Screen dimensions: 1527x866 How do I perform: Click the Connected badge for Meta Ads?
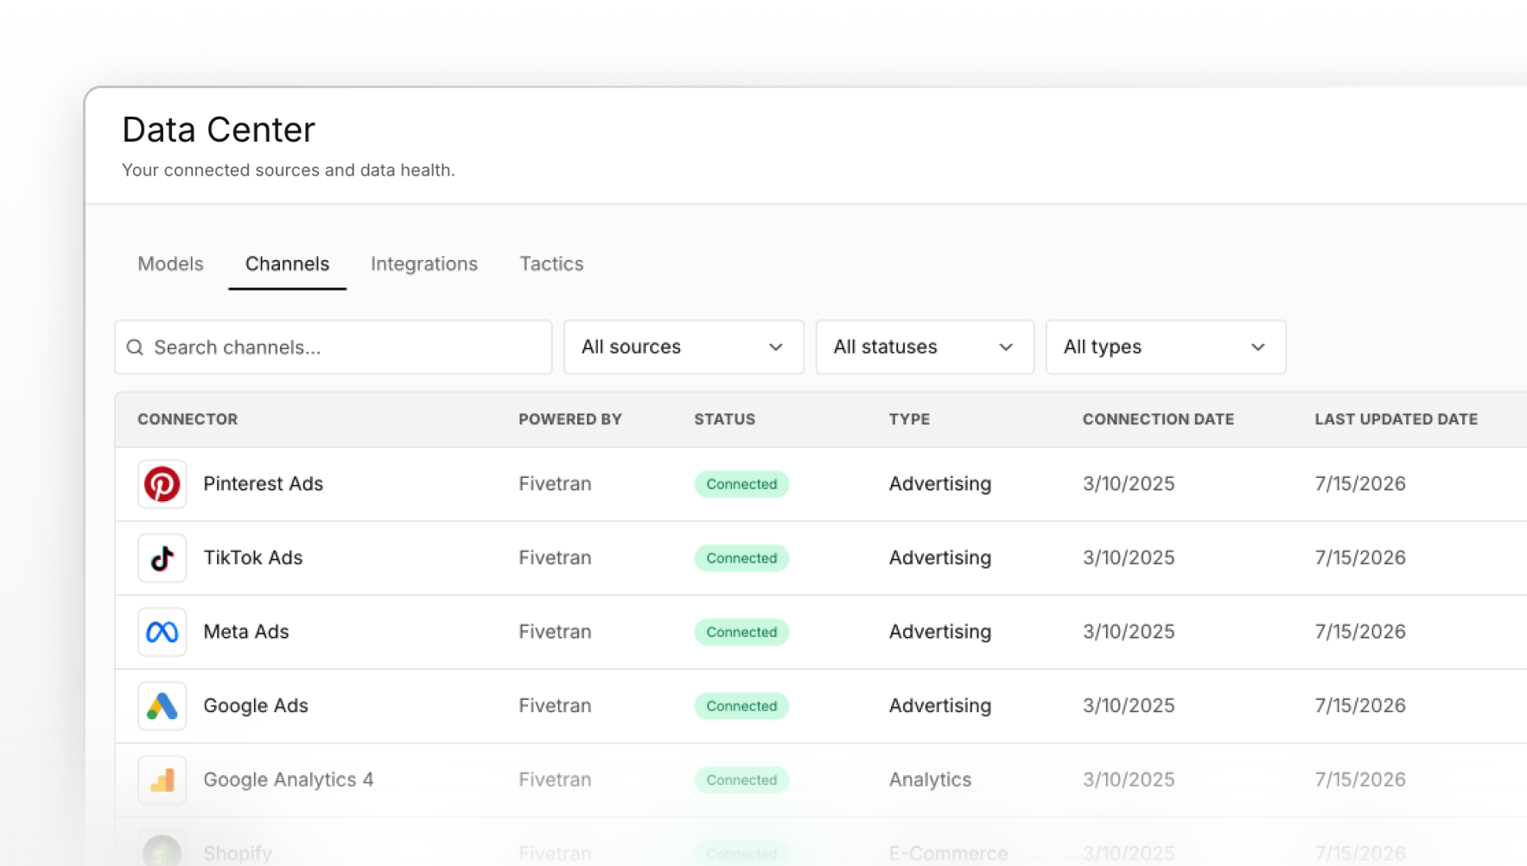coord(741,632)
